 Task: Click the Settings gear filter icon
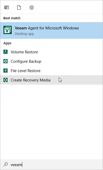tap(32, 8)
